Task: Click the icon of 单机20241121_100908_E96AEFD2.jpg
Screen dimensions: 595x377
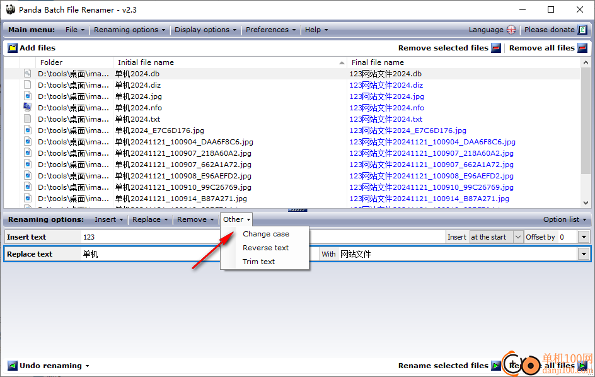Action: click(x=27, y=176)
